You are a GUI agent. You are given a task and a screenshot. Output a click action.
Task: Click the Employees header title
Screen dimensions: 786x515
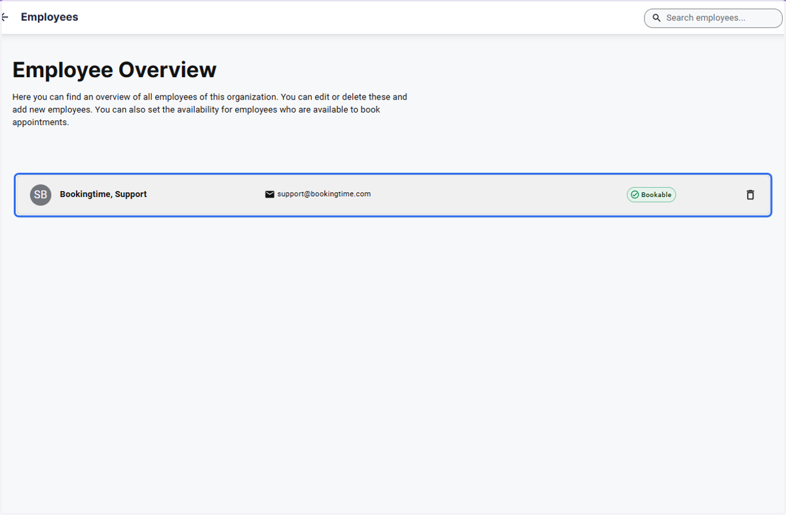point(49,17)
